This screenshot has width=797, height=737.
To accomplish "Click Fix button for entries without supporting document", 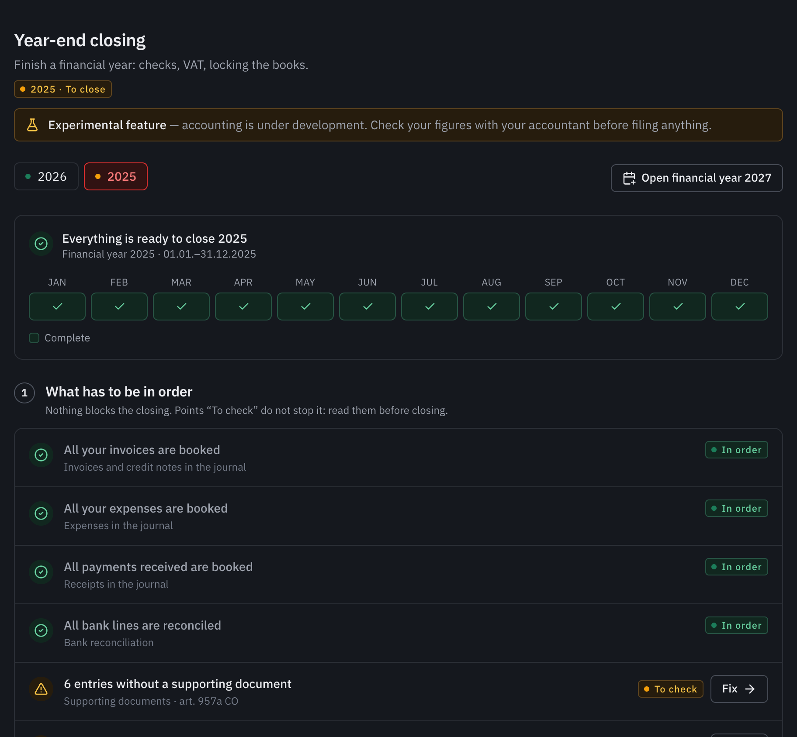I will 739,689.
